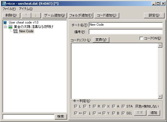Click inside the コードリスト text area
This screenshot has width=167, height=122.
115,71
